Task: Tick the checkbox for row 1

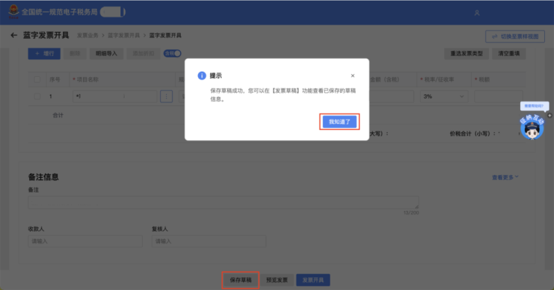Action: pyautogui.click(x=37, y=96)
